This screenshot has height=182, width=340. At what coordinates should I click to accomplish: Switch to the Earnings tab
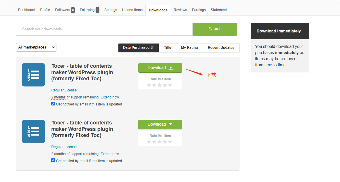pyautogui.click(x=199, y=10)
